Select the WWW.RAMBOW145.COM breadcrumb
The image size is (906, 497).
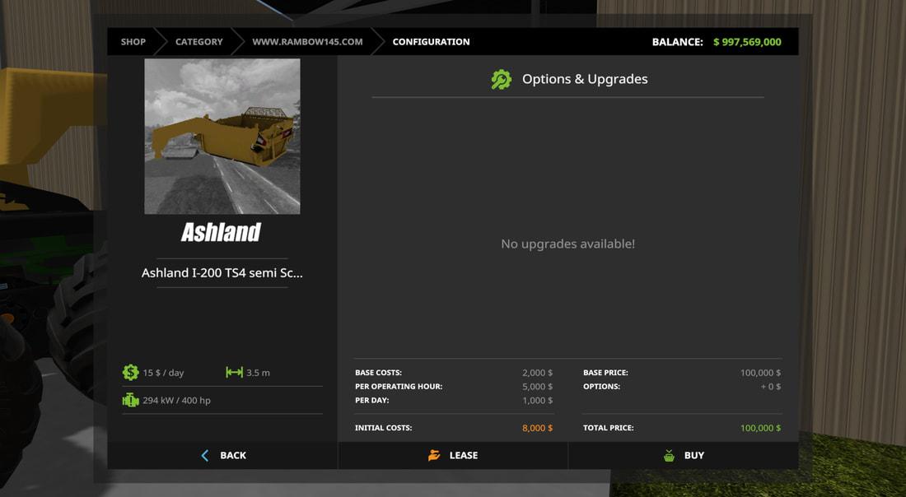pos(307,42)
